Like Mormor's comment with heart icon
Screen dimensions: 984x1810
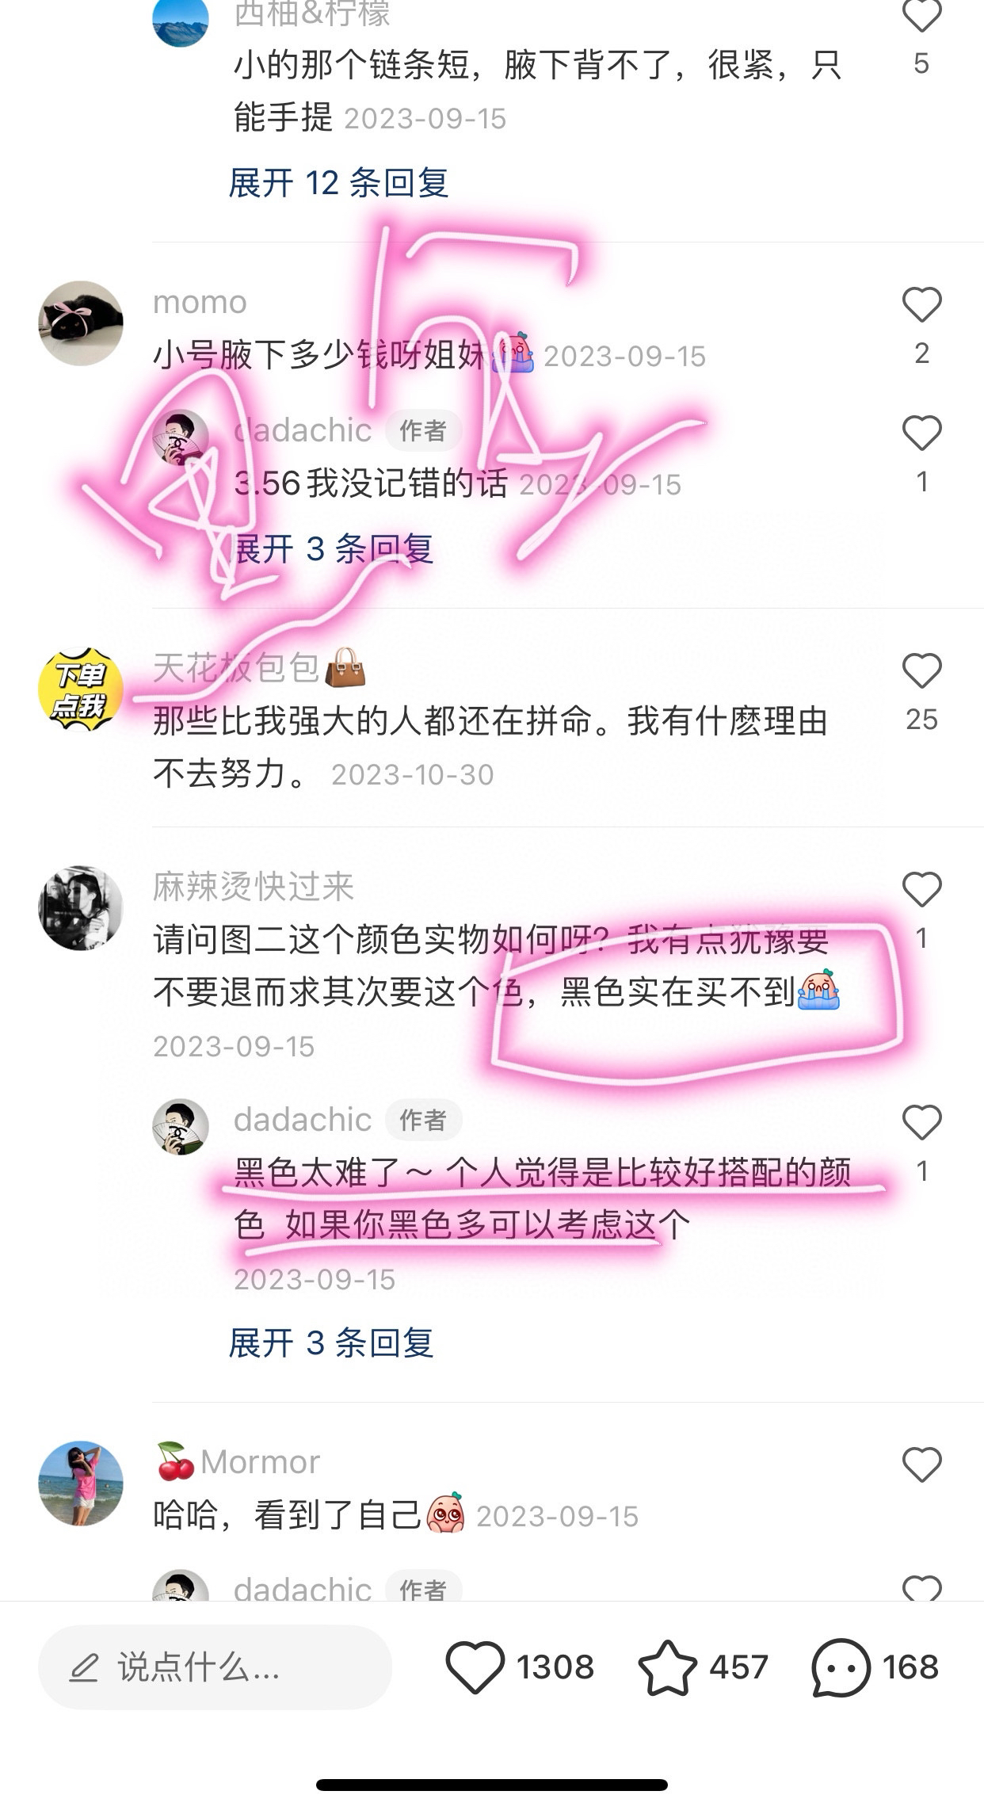(921, 1464)
